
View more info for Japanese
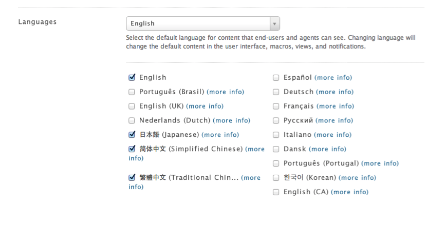click(220, 135)
